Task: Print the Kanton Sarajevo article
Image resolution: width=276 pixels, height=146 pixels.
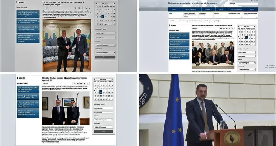Action: click(220, 28)
